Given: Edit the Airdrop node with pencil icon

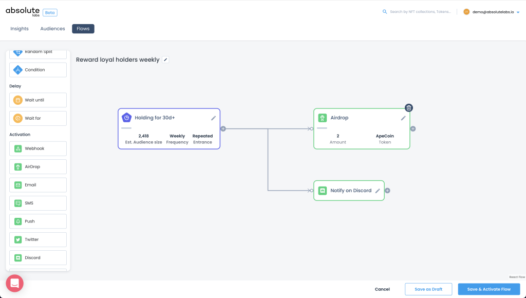Looking at the screenshot, I should 403,118.
